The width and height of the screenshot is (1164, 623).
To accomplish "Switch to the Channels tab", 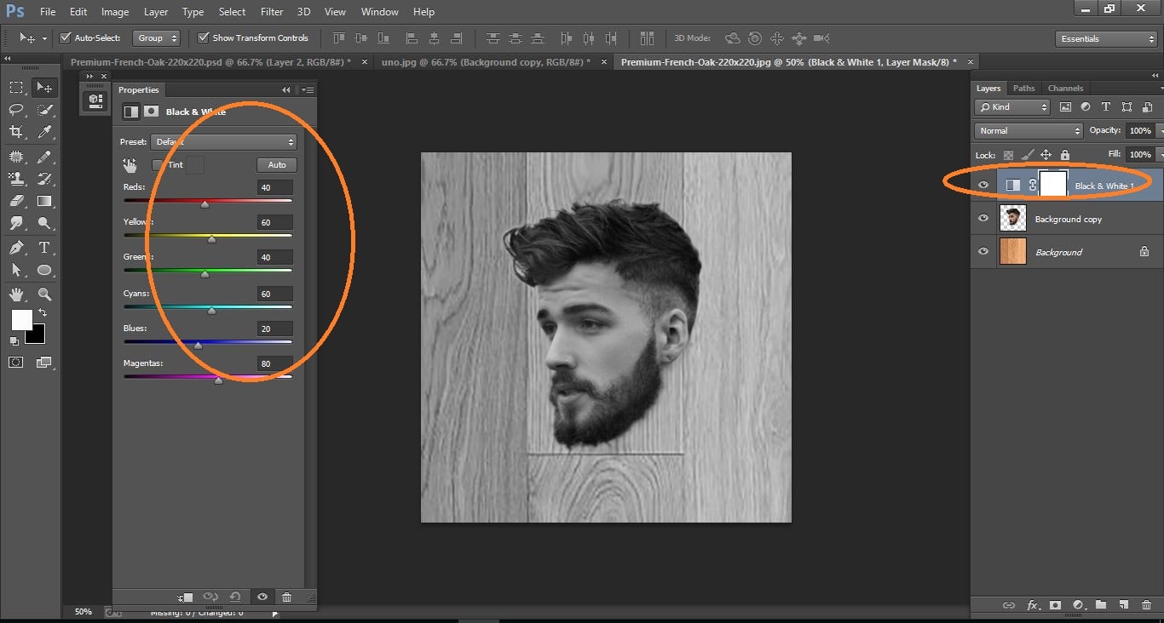I will (1065, 88).
